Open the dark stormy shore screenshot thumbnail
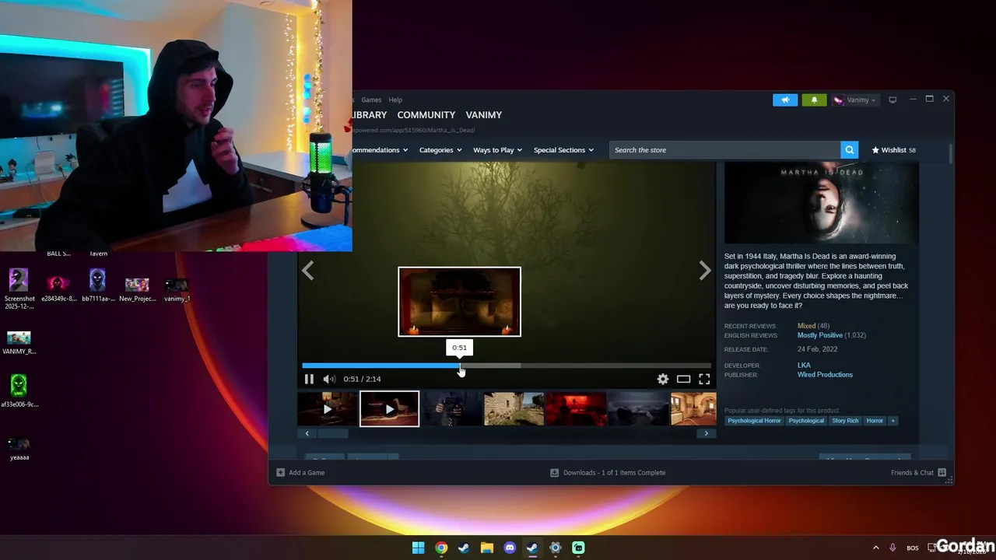Viewport: 996px width, 560px height. (x=638, y=409)
